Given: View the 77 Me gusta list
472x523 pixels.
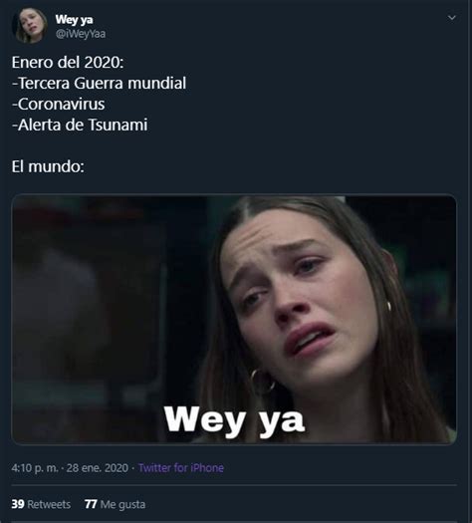Looking at the screenshot, I should click(x=115, y=504).
